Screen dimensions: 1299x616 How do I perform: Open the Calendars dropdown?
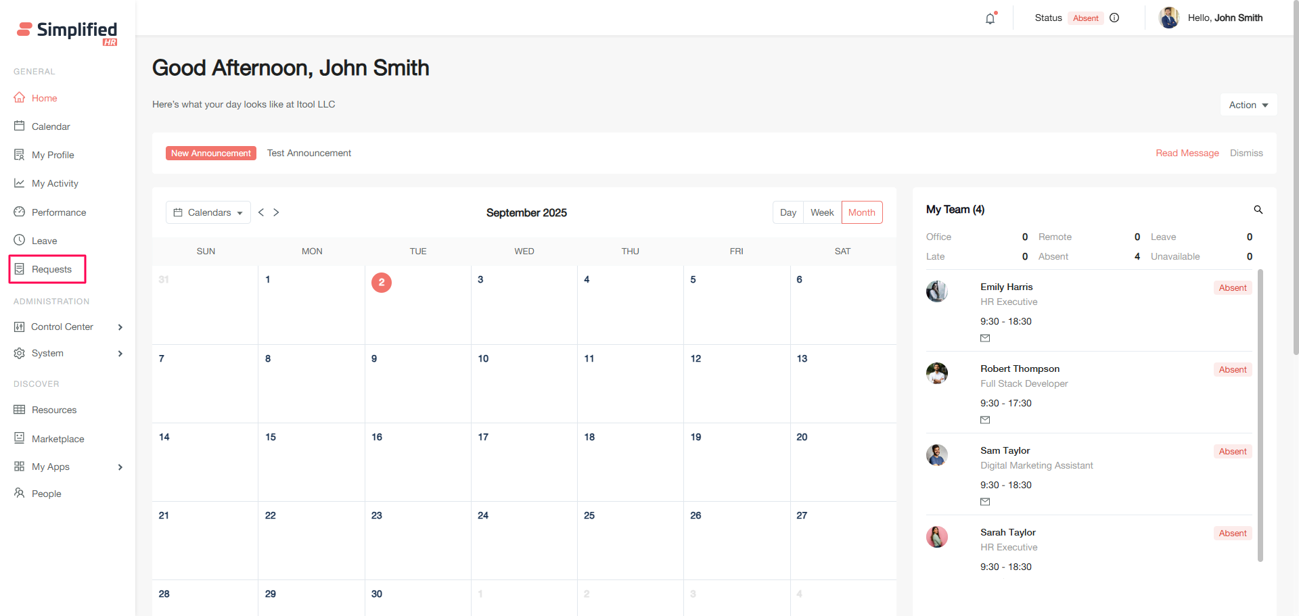tap(208, 212)
